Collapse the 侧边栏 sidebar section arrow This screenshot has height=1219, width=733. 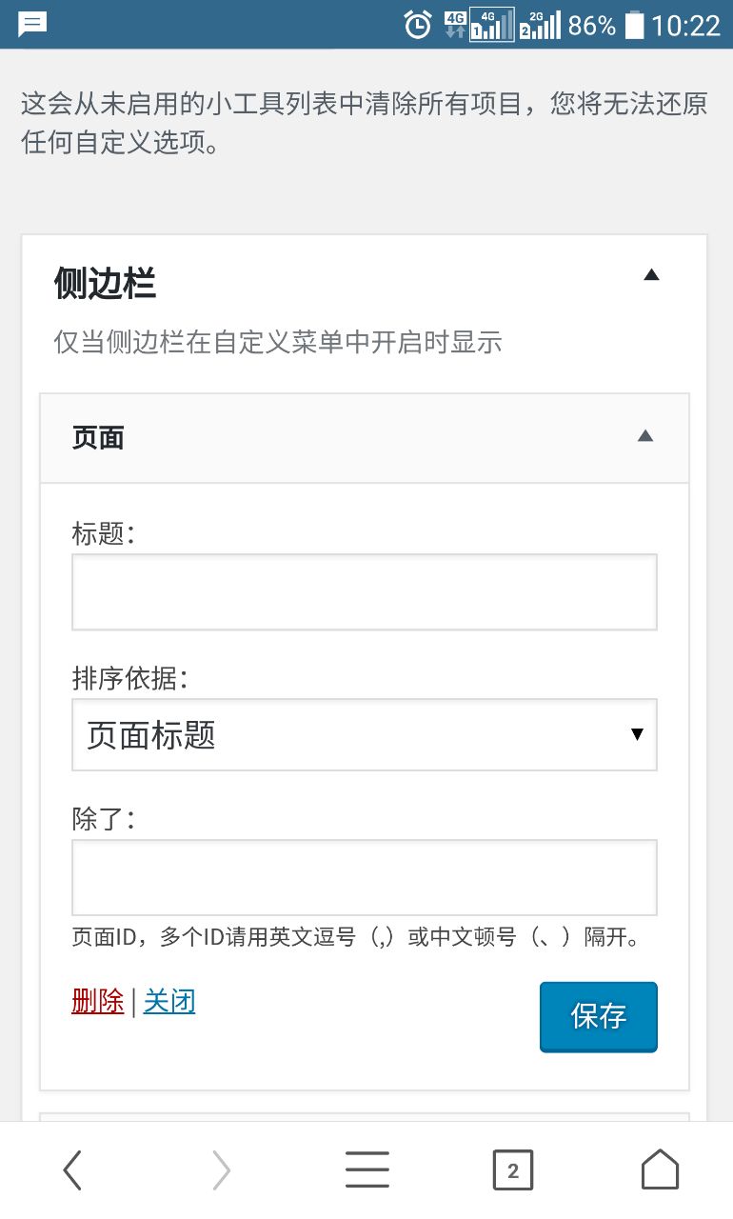[651, 274]
